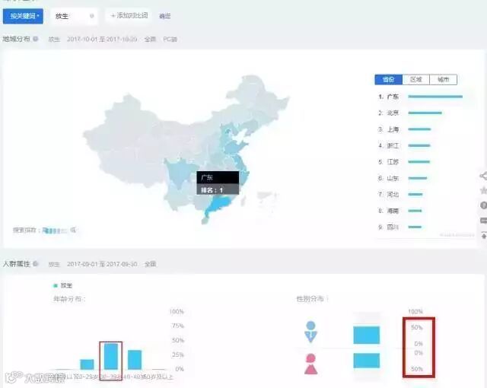Toggle the 放生 legend item in age chart
This screenshot has height=388, width=487.
tap(63, 285)
